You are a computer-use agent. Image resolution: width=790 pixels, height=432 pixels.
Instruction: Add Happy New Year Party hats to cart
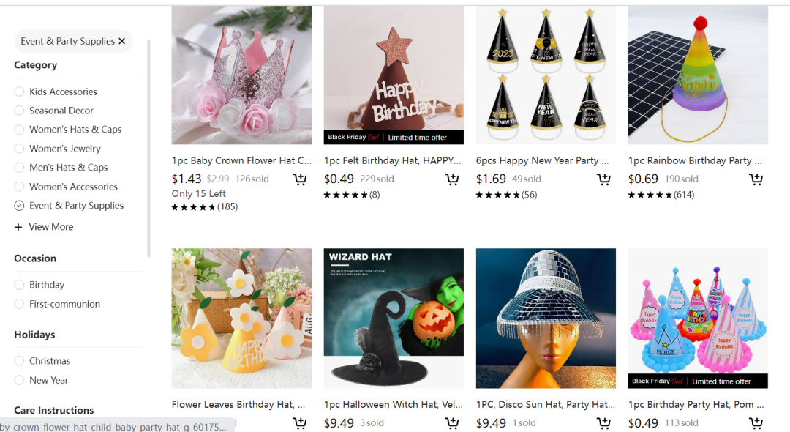603,179
